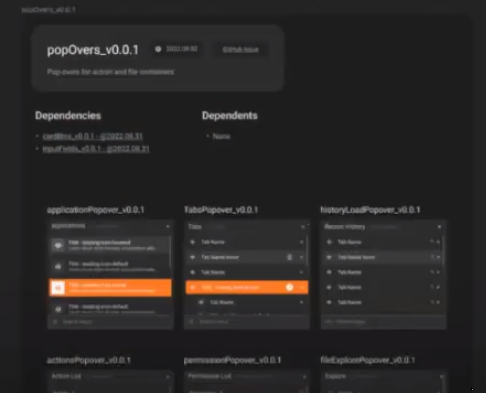Expand the chevron on the indented Tab Name row
The height and width of the screenshot is (393, 486).
pyautogui.click(x=301, y=302)
